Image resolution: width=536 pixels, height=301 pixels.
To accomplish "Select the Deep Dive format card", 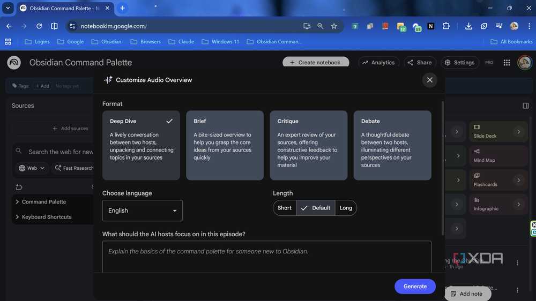I will tap(141, 145).
